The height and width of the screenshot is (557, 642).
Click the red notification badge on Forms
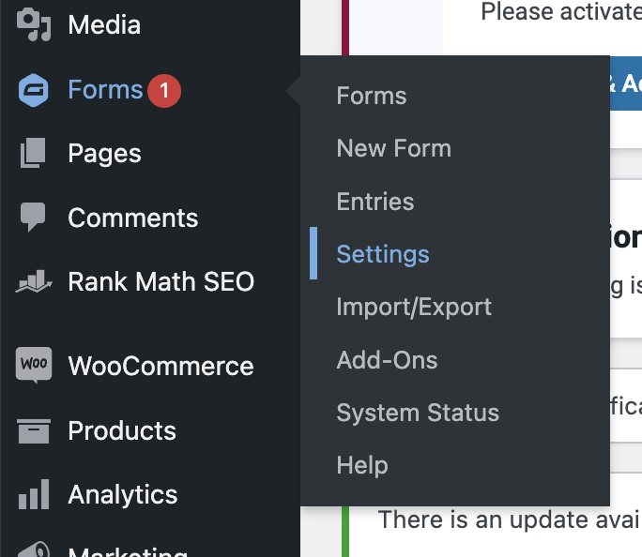tap(164, 91)
